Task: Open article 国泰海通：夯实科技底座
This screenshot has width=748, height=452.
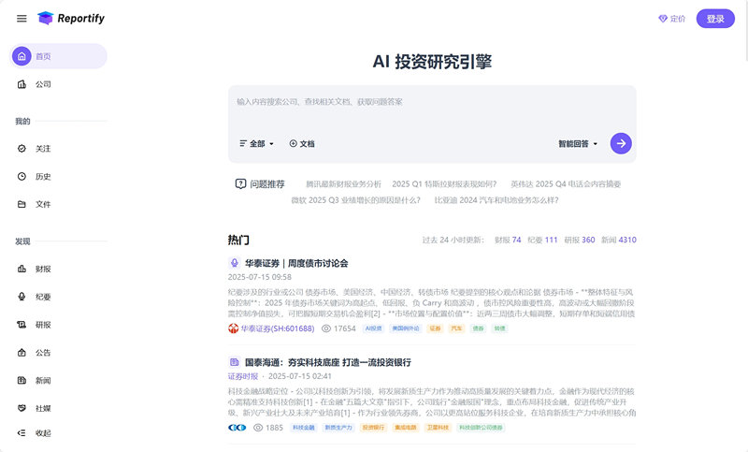Action: (328, 363)
